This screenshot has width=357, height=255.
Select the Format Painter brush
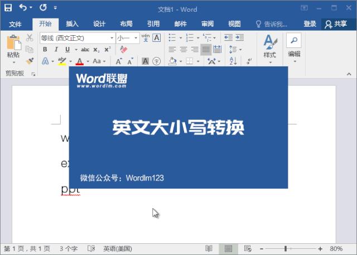point(30,61)
